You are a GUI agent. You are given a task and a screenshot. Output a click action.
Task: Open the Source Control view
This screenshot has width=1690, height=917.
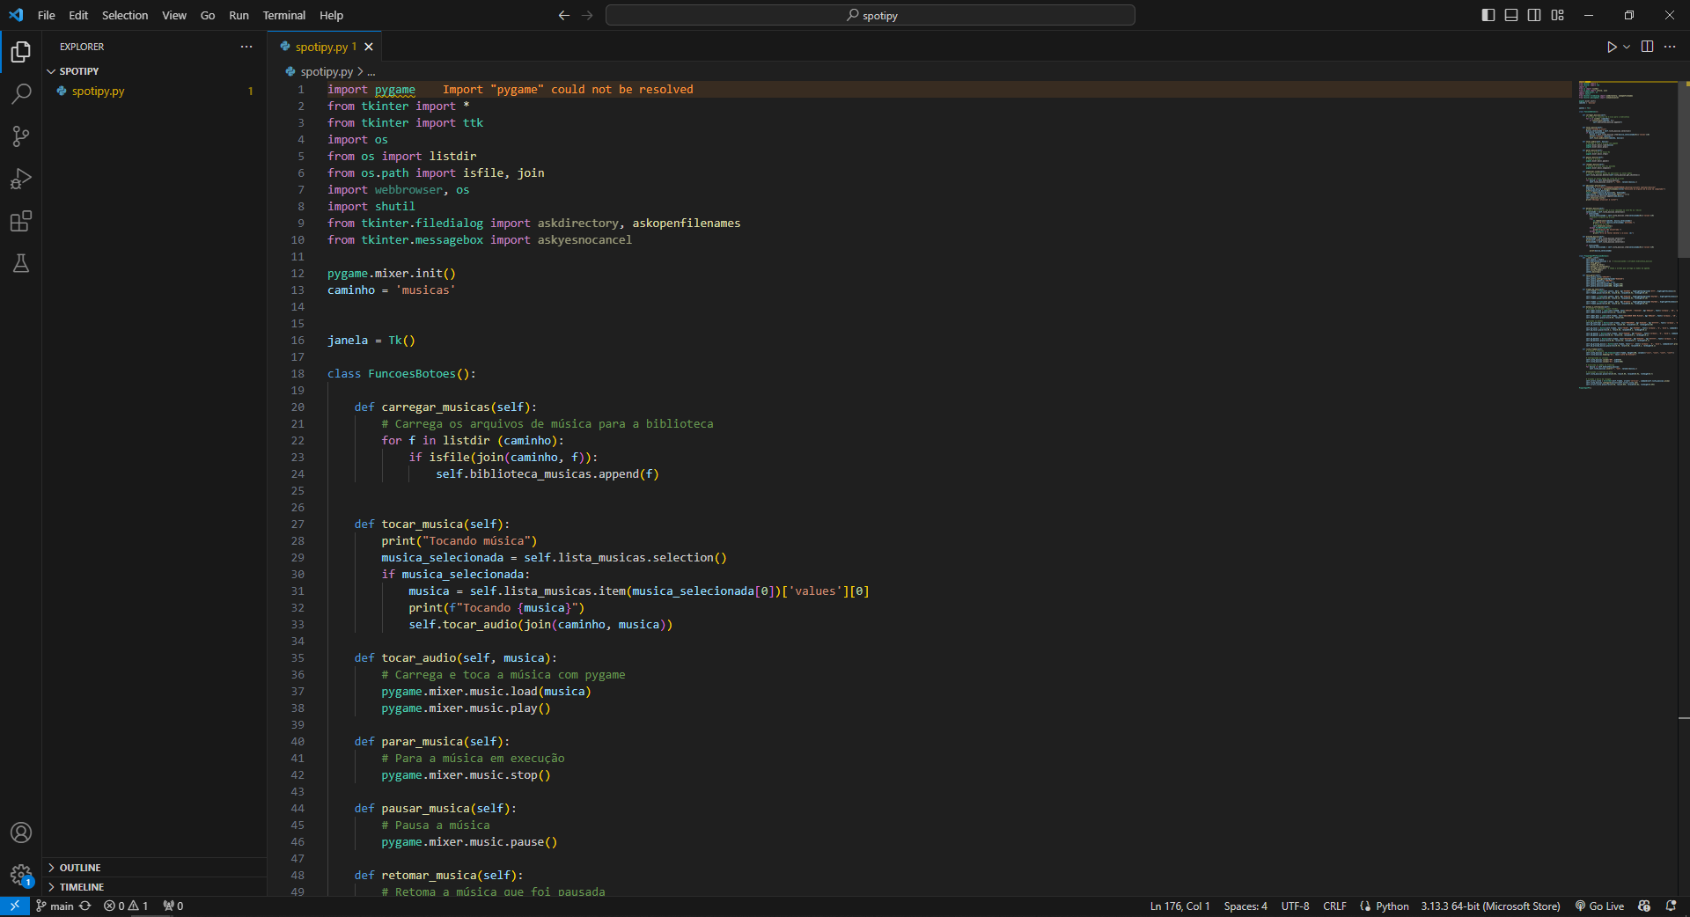[x=21, y=136]
